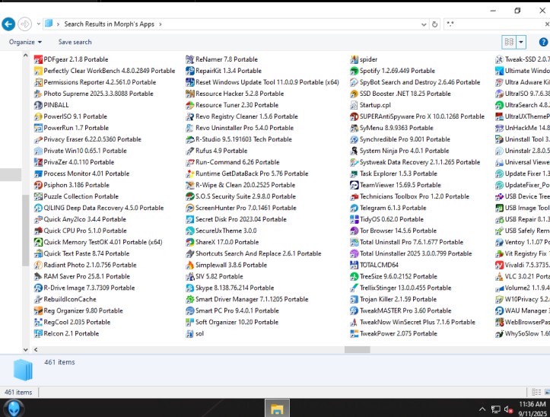Viewport: 550px width, 417px height.
Task: Click the change view layout button
Action: [510, 42]
